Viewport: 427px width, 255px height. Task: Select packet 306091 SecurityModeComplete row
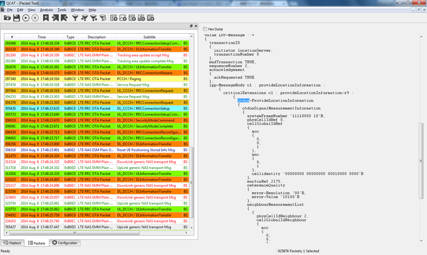97,126
